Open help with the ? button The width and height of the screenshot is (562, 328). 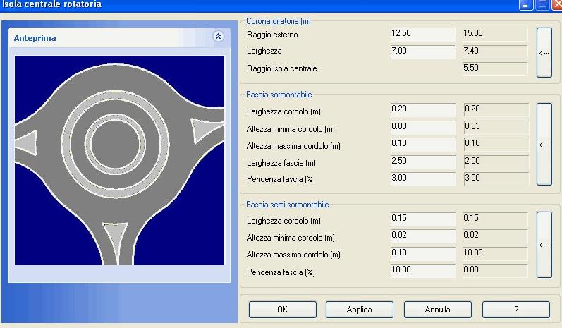point(515,310)
